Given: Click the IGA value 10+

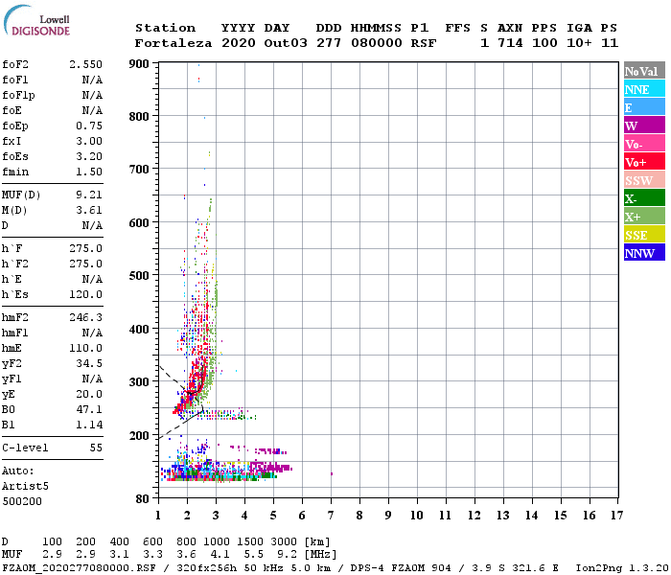Looking at the screenshot, I should [x=579, y=43].
